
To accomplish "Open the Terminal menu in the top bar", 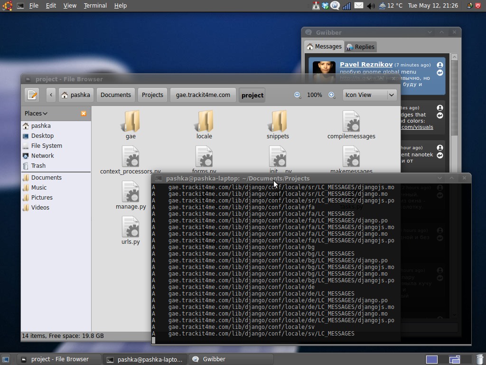I will [95, 6].
